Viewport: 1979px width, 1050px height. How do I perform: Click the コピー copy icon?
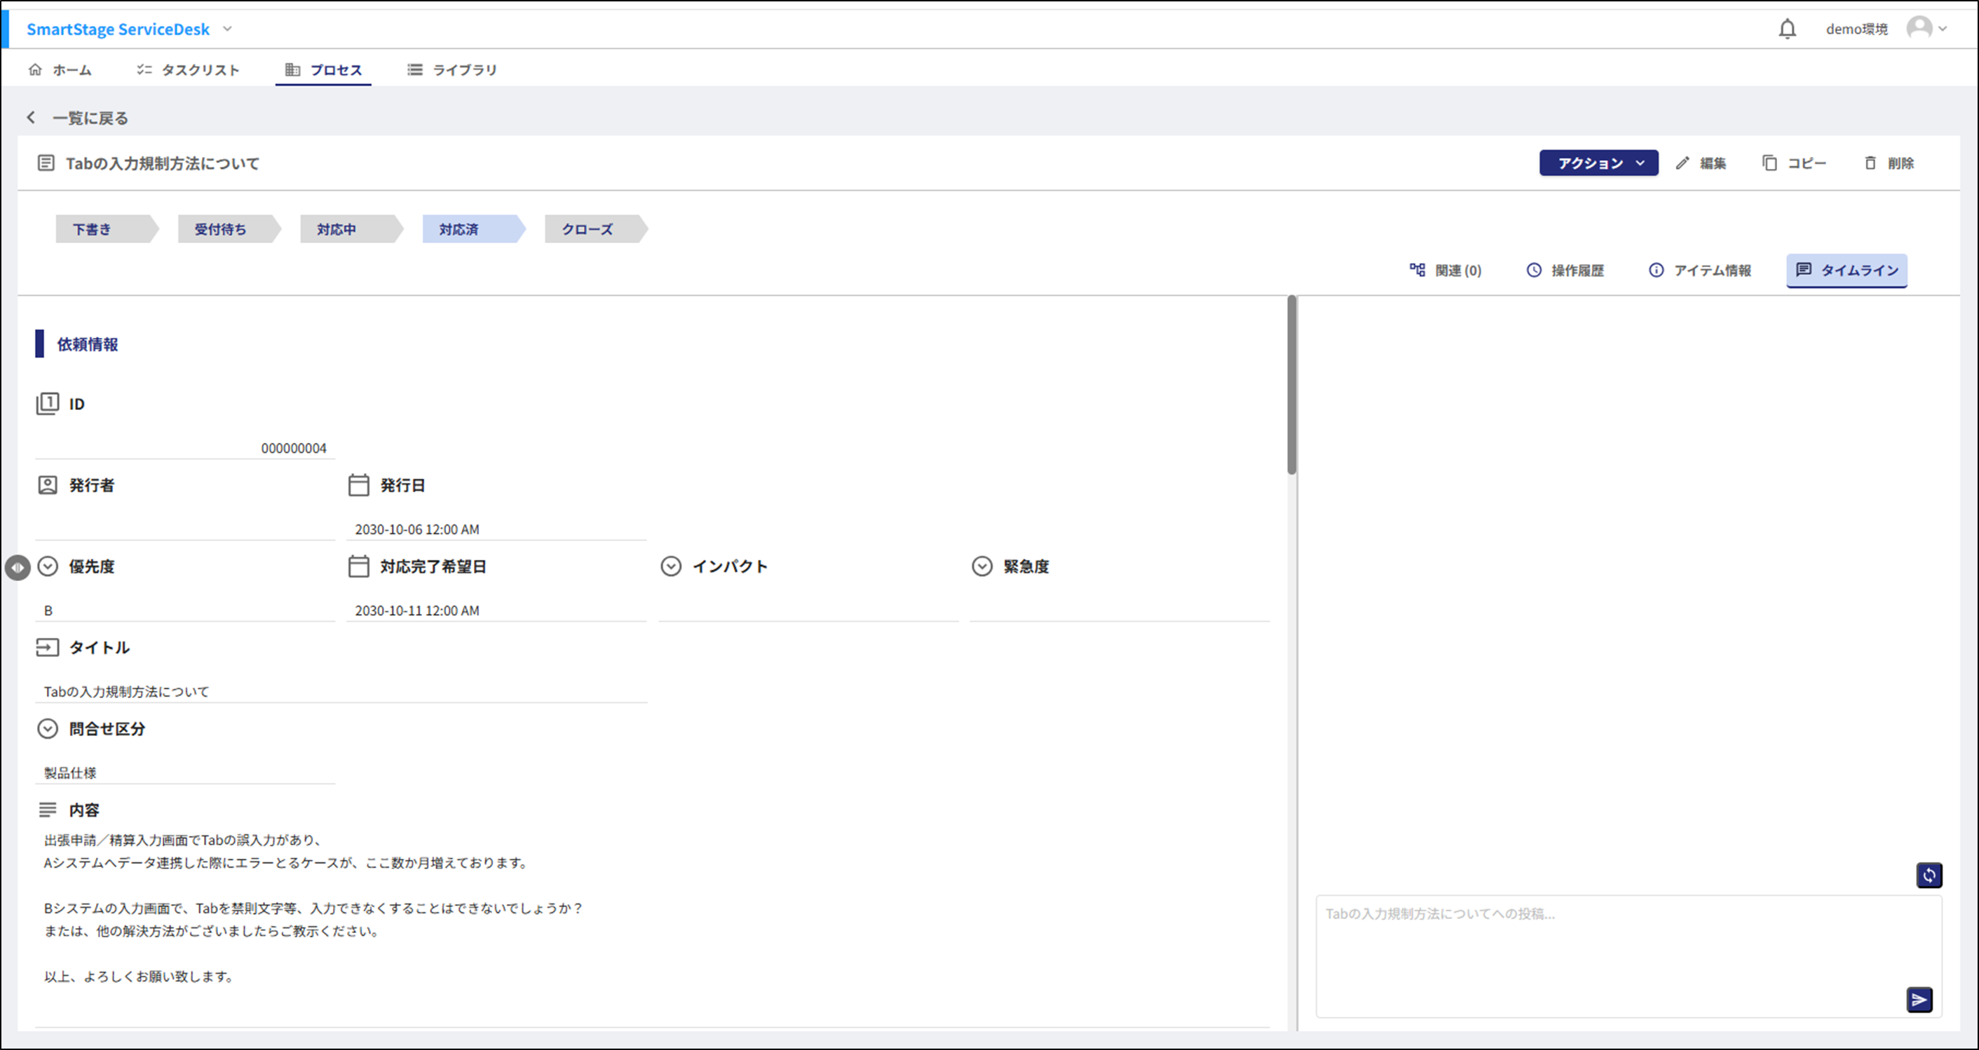1769,163
